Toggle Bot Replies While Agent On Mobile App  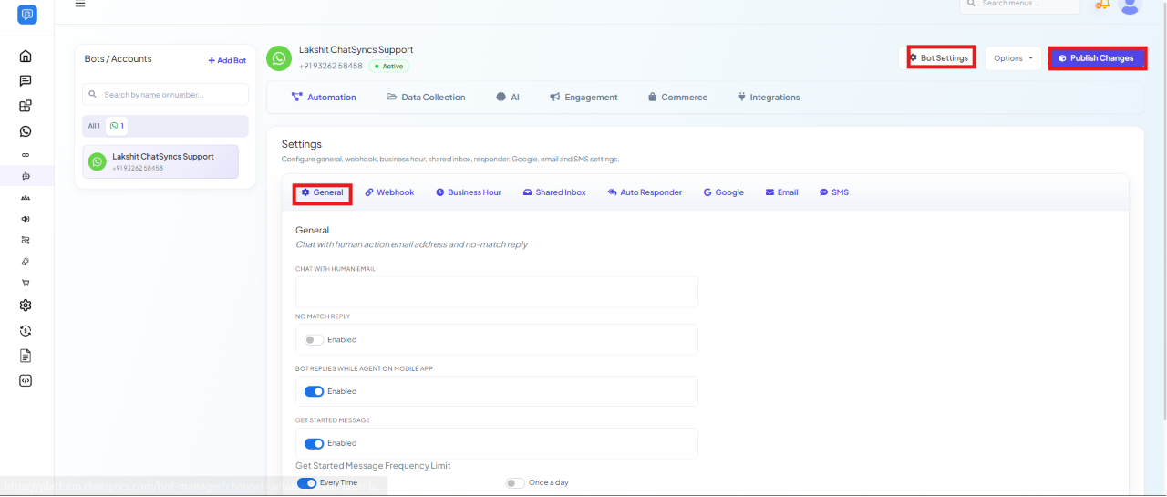click(x=314, y=391)
